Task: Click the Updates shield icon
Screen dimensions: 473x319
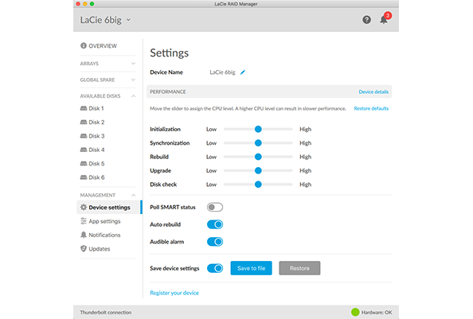Action: coord(84,249)
